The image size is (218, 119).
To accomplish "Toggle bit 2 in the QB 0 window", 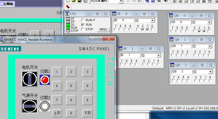I will 199,31.
